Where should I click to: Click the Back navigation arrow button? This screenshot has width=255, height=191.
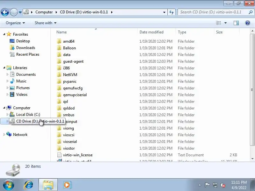pos(5,12)
